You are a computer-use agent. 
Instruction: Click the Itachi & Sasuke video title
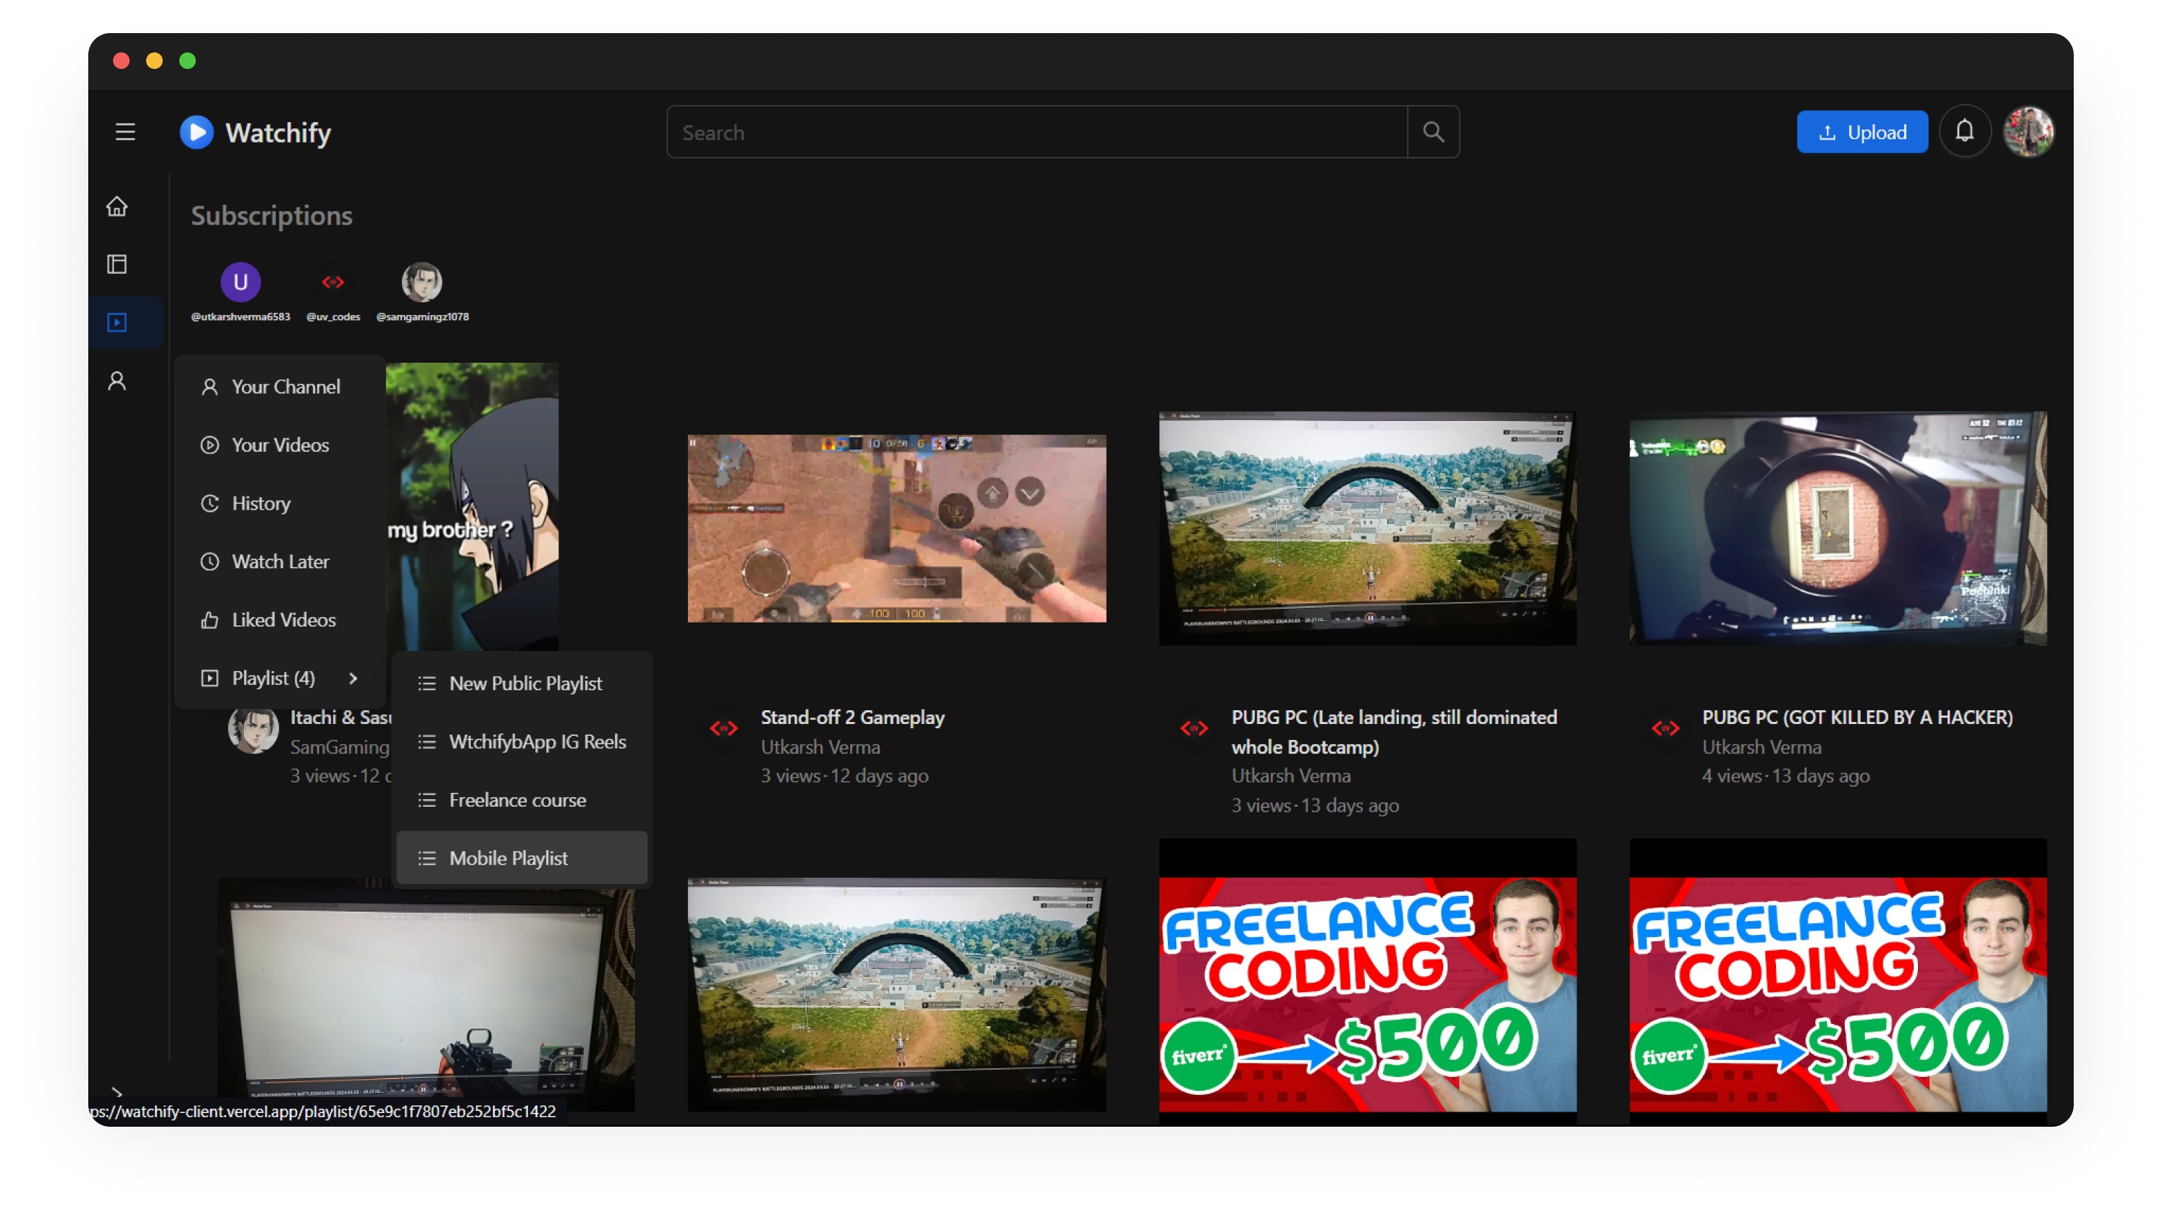pyautogui.click(x=341, y=717)
